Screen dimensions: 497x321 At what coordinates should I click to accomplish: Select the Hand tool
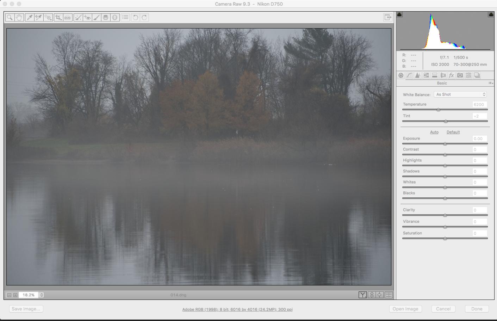(19, 17)
